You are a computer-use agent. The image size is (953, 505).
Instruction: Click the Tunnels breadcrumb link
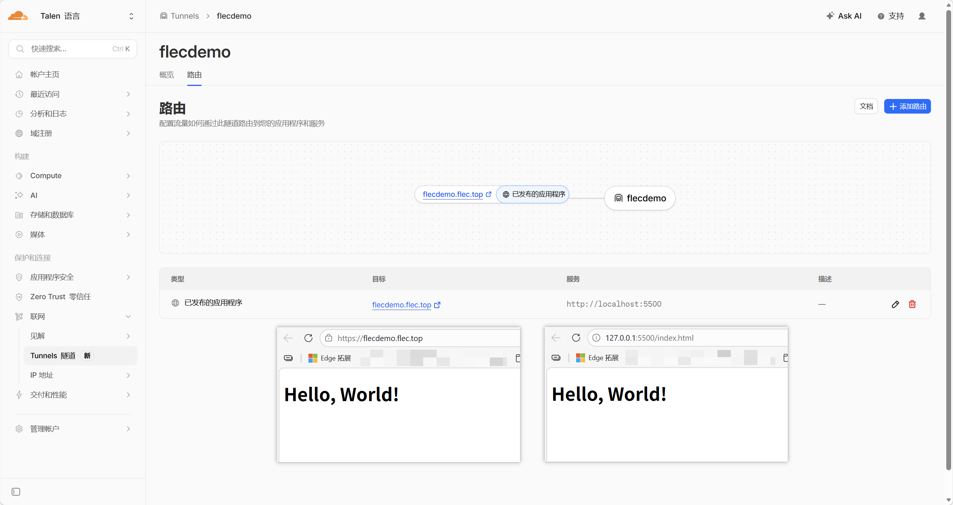184,16
